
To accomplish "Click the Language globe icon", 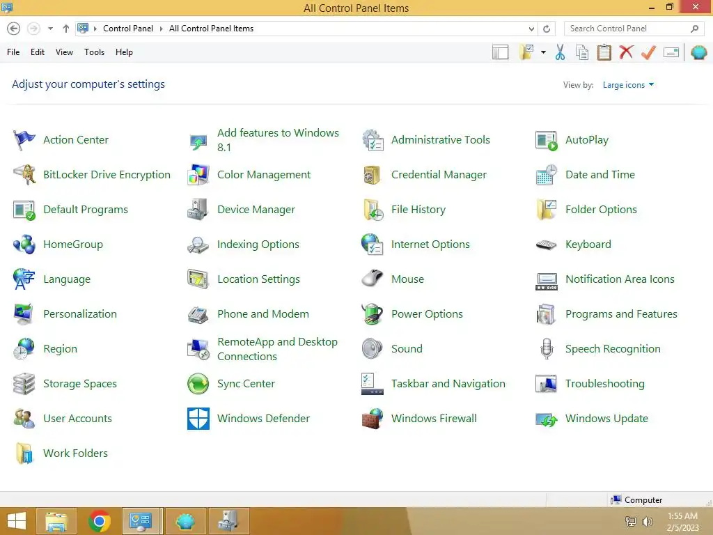I will tap(24, 279).
